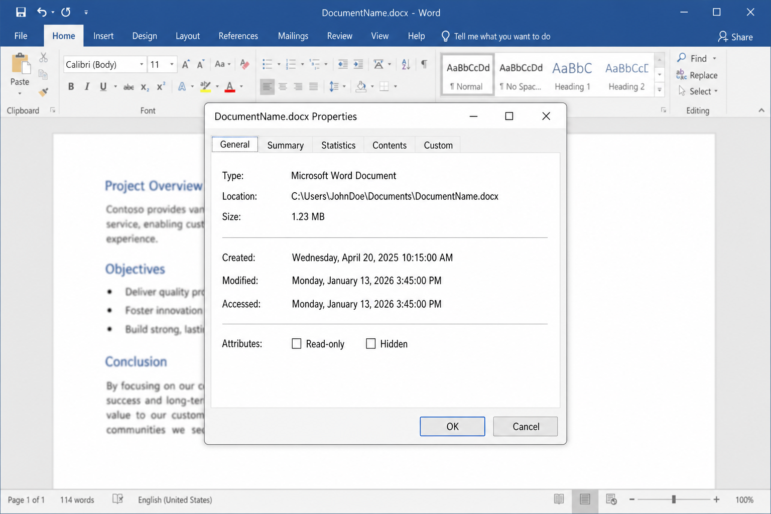Viewport: 771px width, 514px height.
Task: Click the 100% zoom level indicator
Action: pyautogui.click(x=744, y=500)
